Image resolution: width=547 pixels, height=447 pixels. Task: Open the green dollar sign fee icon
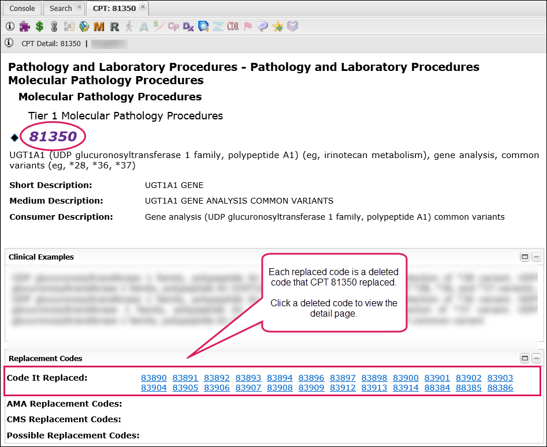point(39,26)
